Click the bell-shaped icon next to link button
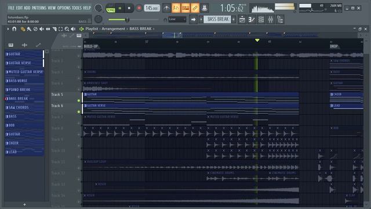This screenshot has height=209, width=371. [205, 8]
